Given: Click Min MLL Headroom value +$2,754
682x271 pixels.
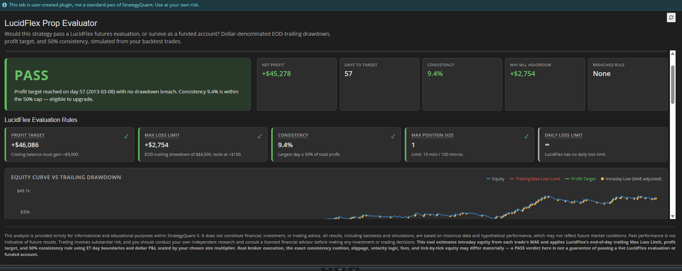Looking at the screenshot, I should (x=522, y=74).
